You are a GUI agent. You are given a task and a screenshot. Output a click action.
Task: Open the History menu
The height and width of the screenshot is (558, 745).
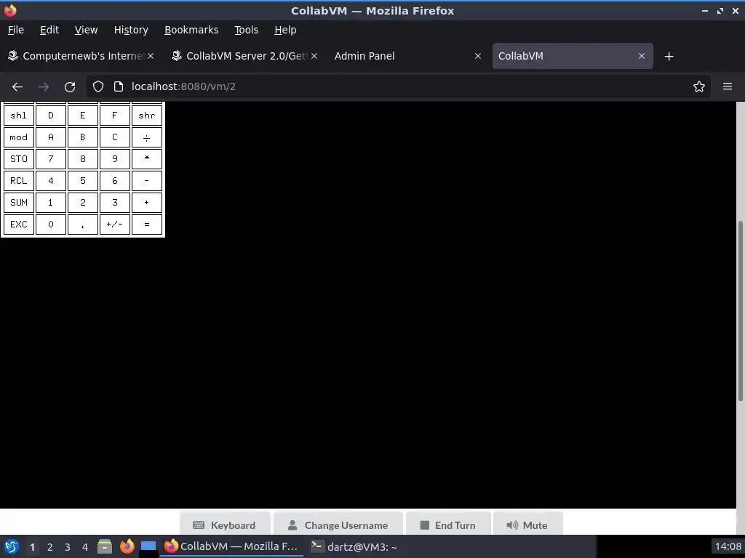pyautogui.click(x=131, y=30)
